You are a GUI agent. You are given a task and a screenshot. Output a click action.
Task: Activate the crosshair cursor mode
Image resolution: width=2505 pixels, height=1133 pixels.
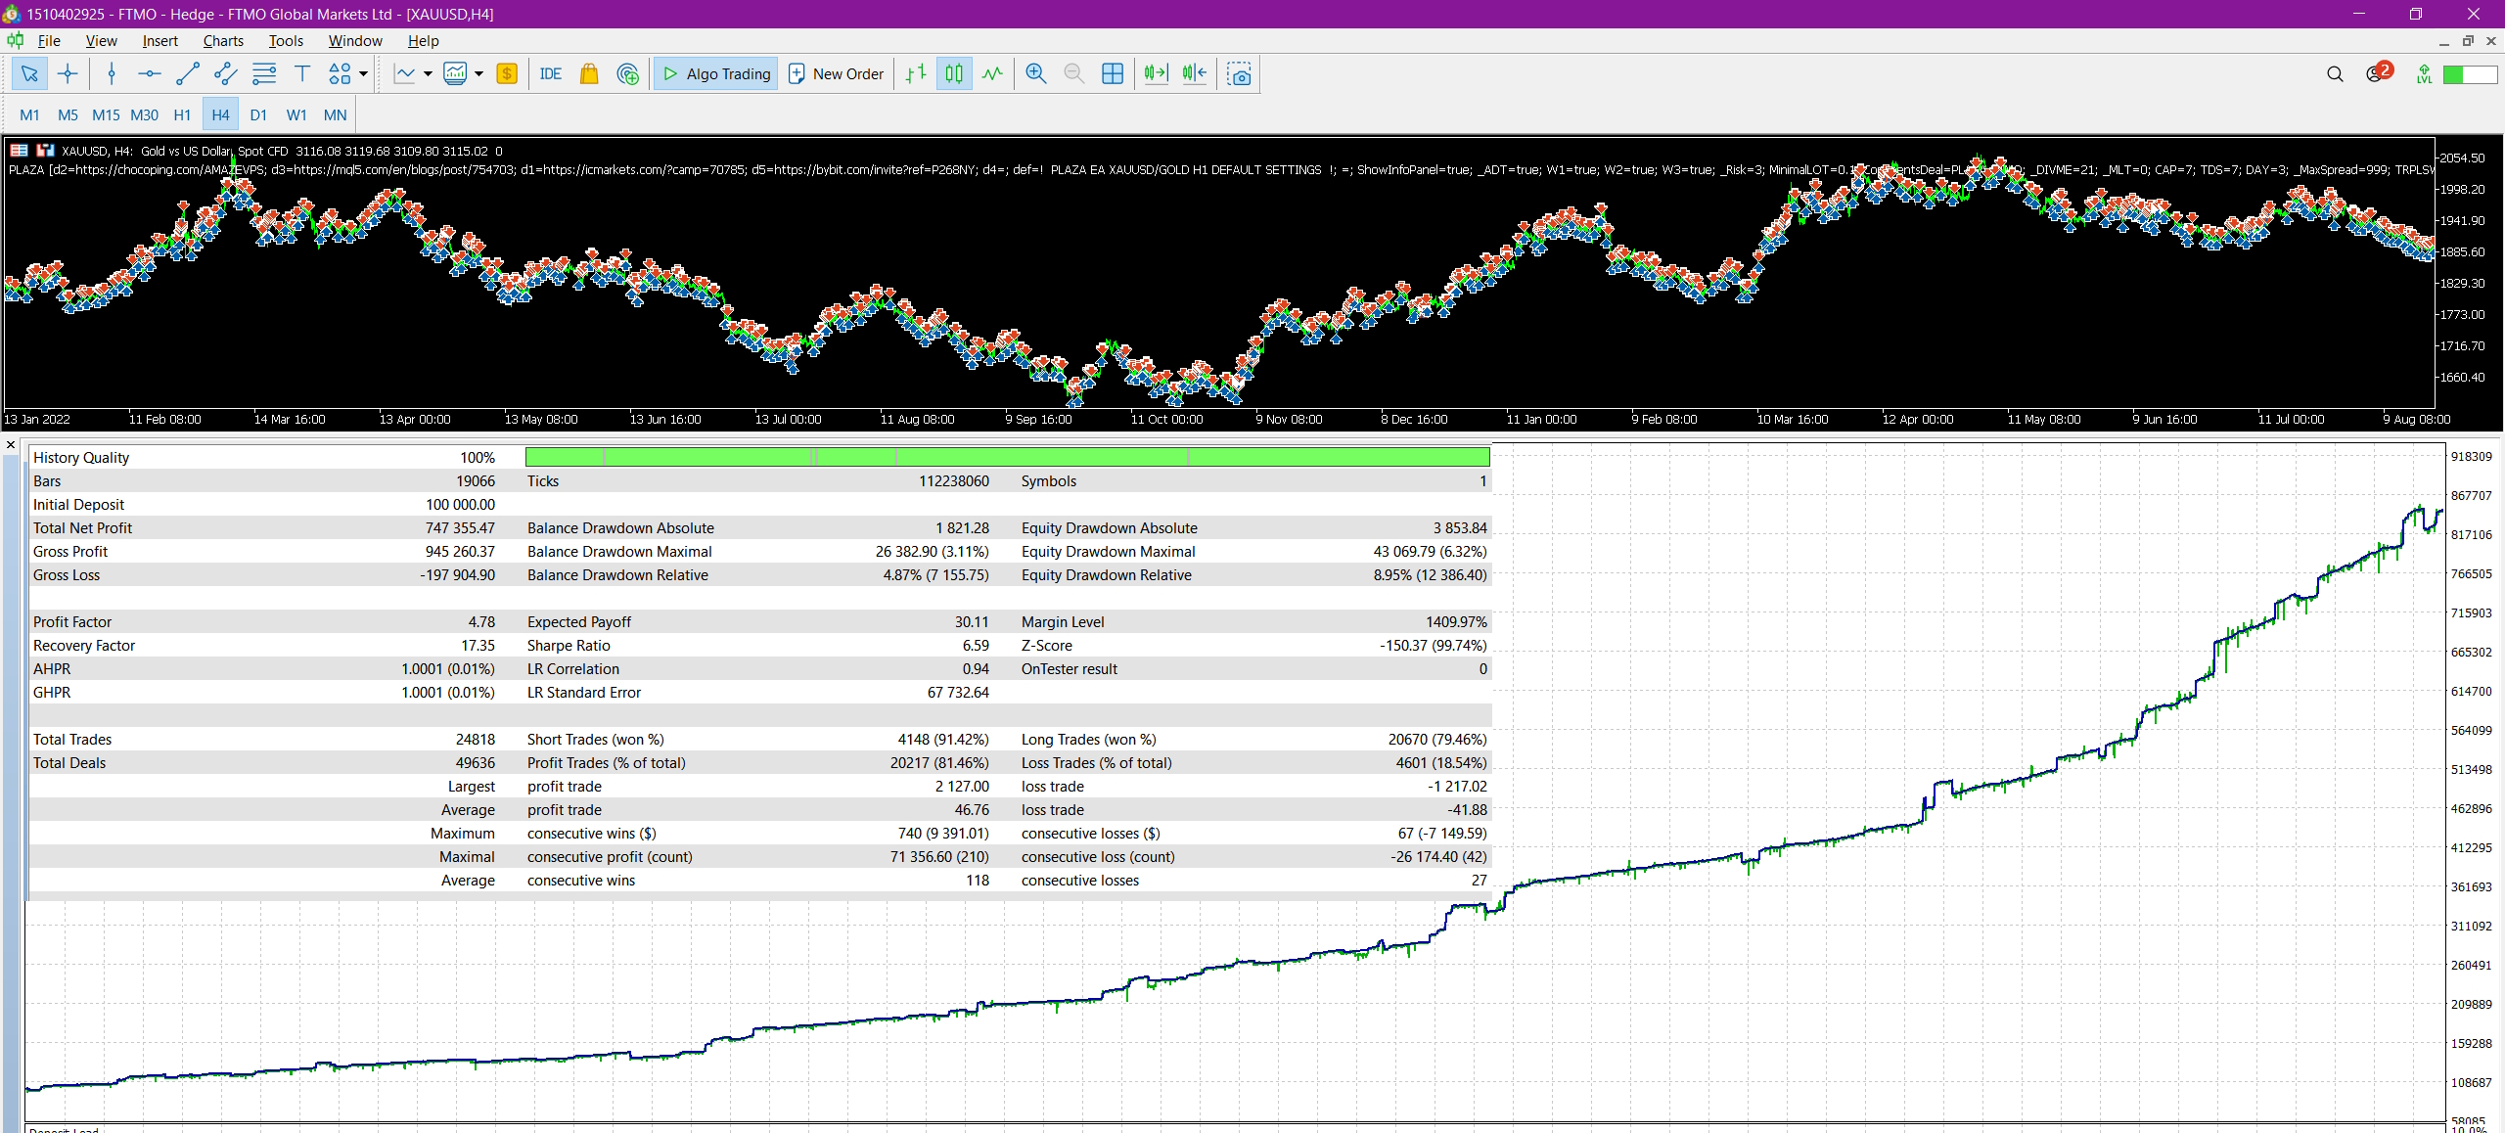coord(68,73)
